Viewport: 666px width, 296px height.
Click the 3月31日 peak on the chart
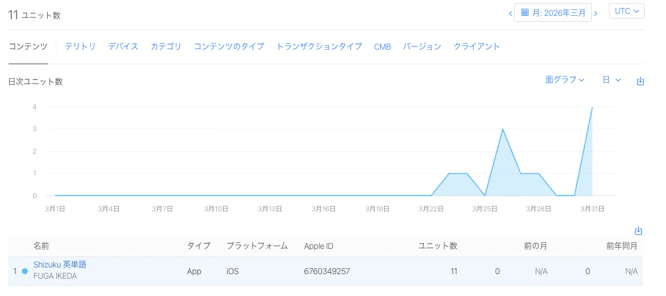pyautogui.click(x=592, y=107)
